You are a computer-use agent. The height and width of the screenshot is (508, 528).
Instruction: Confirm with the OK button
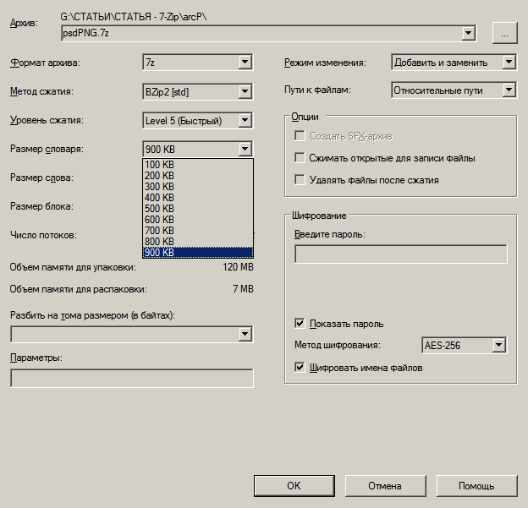pyautogui.click(x=294, y=486)
